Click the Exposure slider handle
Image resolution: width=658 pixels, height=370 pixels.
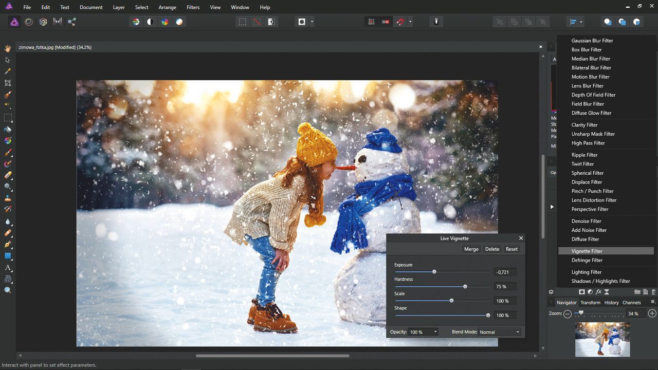pyautogui.click(x=434, y=272)
